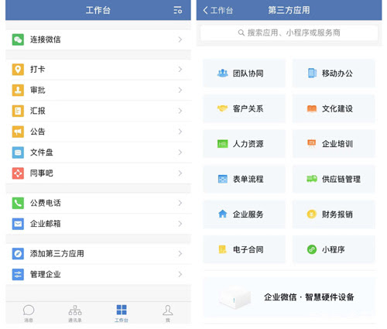Image resolution: width=387 pixels, height=329 pixels.
Task: Open the 客户关系 category card
Action: tap(244, 108)
